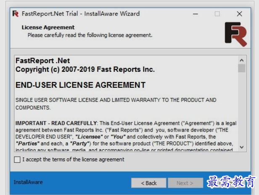Click 'Please carefully read the following license agreement.' text
Screen dimensions: 259x195
90,35
